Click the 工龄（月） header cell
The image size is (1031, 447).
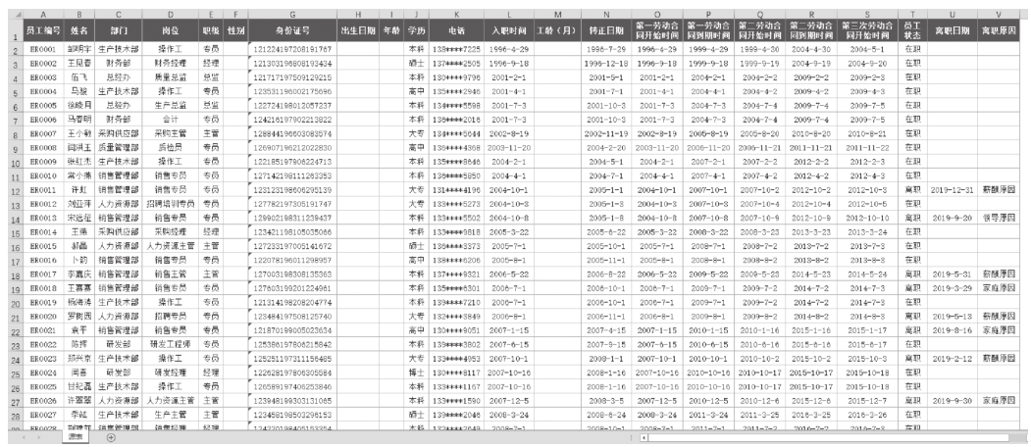557,31
